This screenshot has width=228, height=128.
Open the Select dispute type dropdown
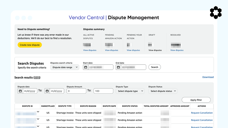[x=130, y=91]
